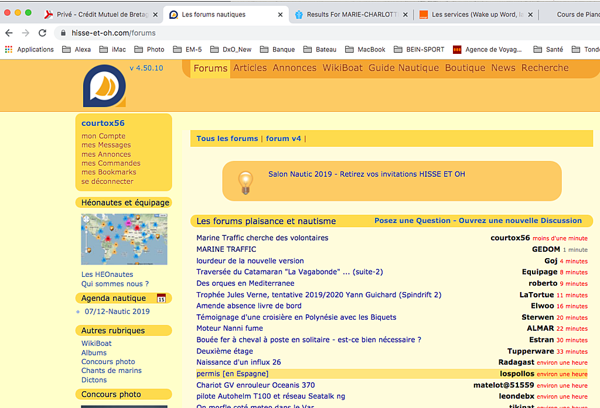Open thread Des orques en Mediterranee

click(246, 283)
